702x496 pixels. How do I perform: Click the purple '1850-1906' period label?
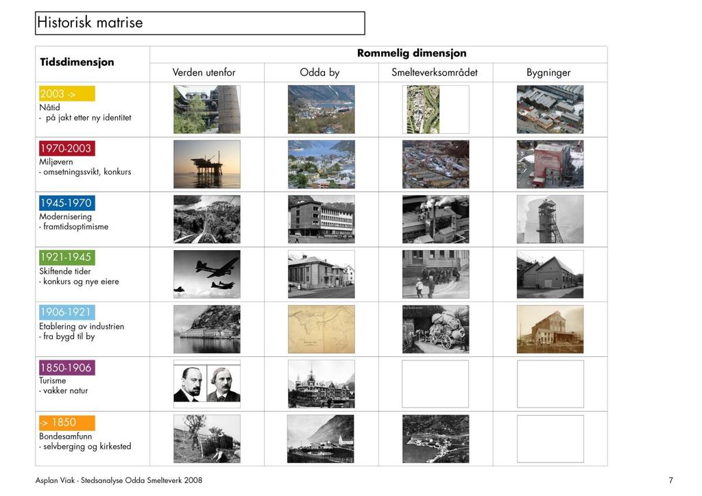tap(66, 368)
